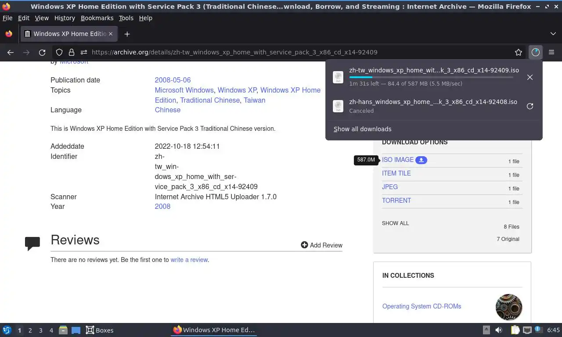The image size is (562, 337).
Task: Click the Microsoft Windows topic link
Action: 184,90
